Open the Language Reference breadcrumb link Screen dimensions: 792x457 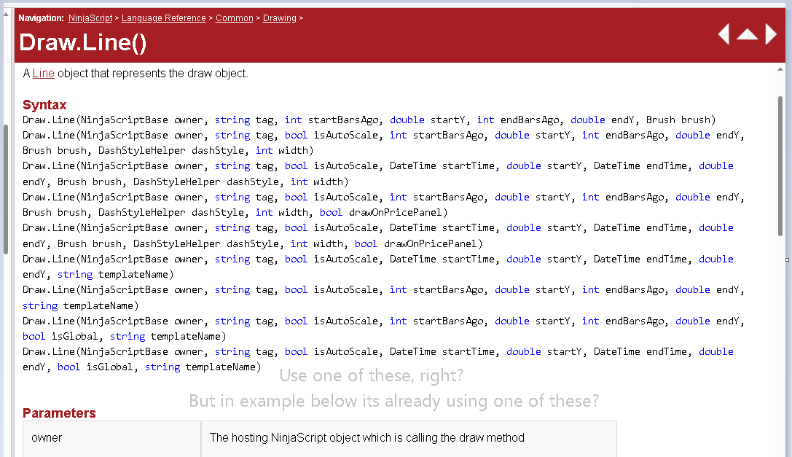click(164, 18)
